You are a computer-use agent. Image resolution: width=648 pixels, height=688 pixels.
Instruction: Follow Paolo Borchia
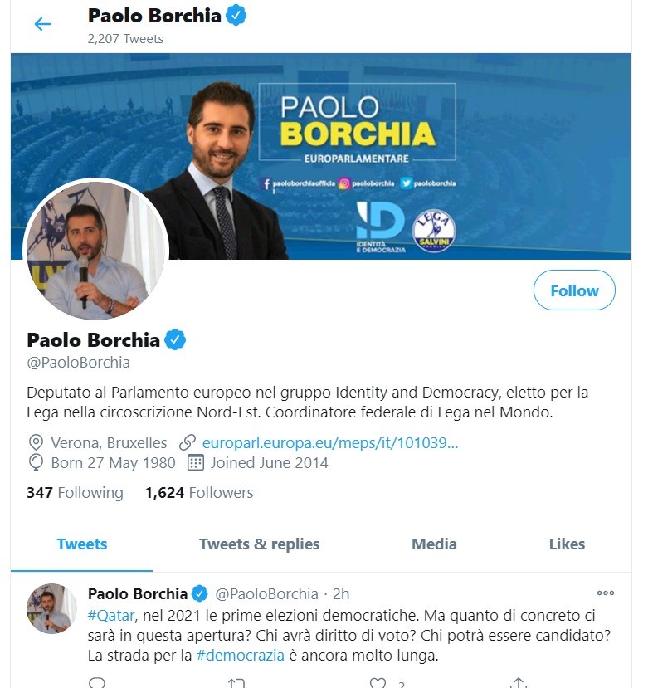574,290
